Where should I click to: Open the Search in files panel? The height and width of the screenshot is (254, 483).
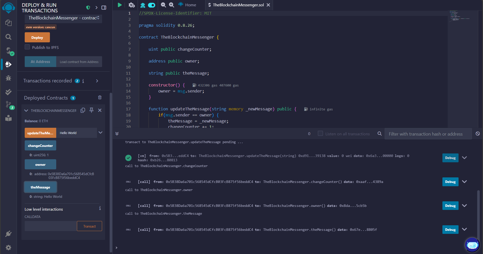(8, 37)
